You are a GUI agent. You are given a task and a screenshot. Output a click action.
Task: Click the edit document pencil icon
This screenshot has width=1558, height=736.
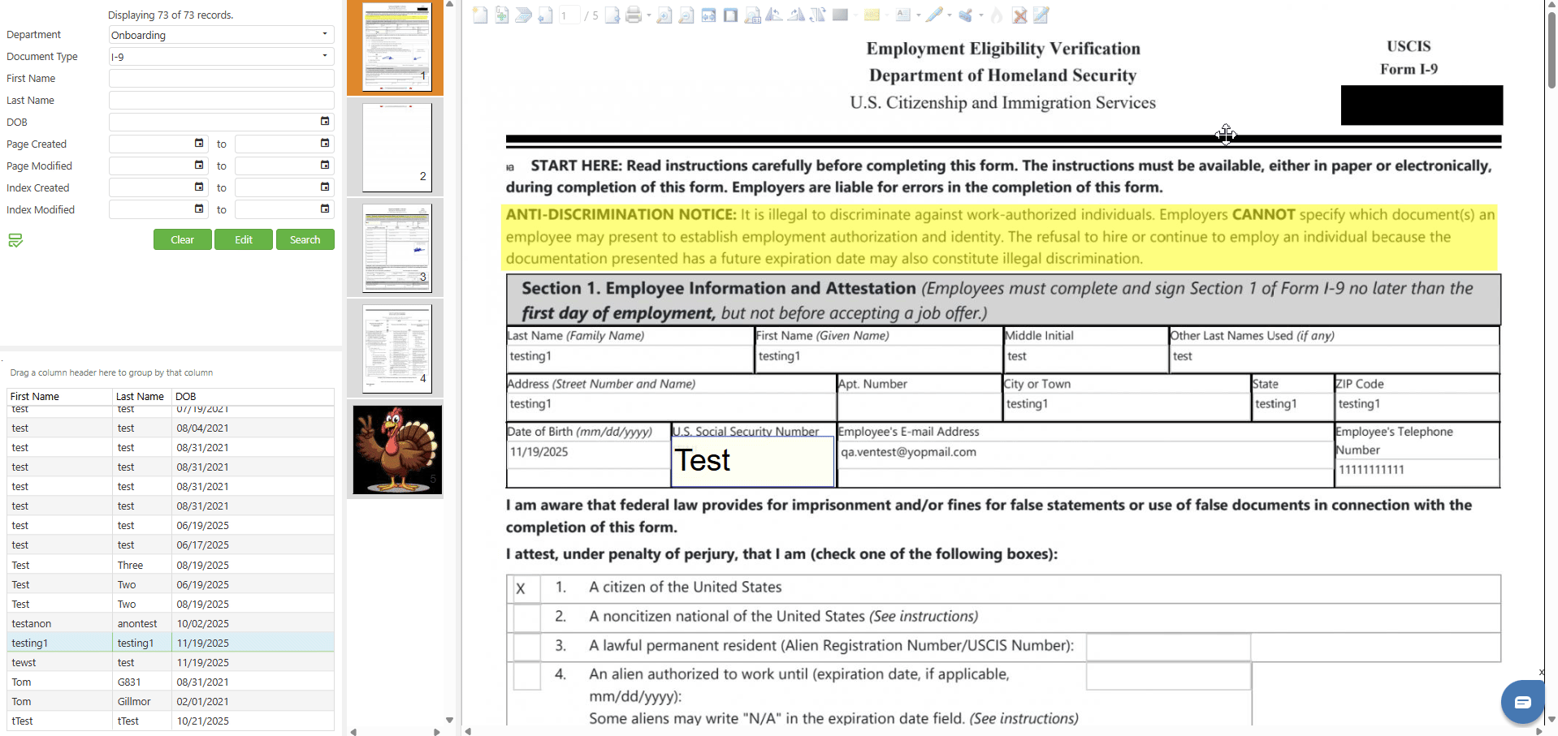coord(1041,15)
